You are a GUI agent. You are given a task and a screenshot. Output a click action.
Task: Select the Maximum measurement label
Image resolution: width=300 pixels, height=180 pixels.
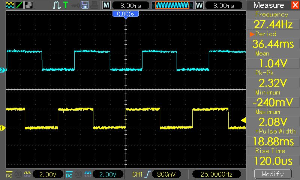pyautogui.click(x=268, y=112)
